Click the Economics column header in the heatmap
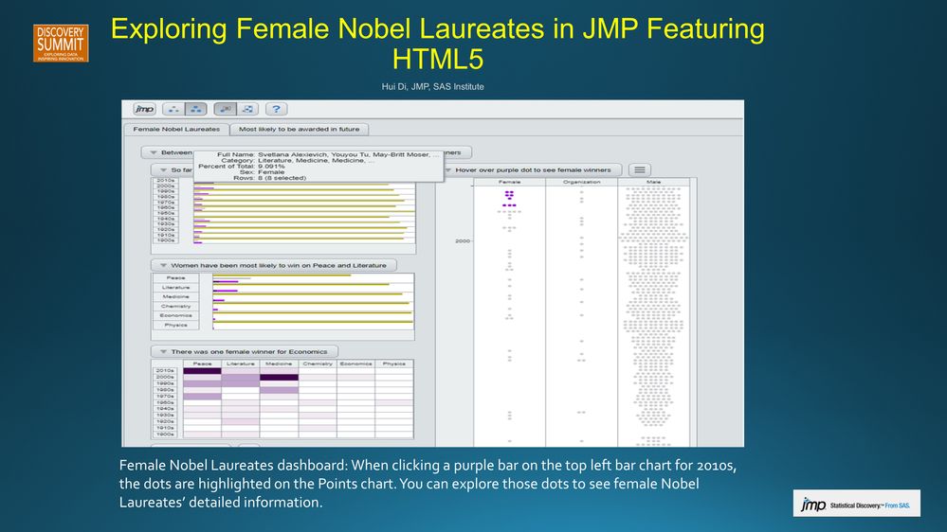 tap(355, 364)
